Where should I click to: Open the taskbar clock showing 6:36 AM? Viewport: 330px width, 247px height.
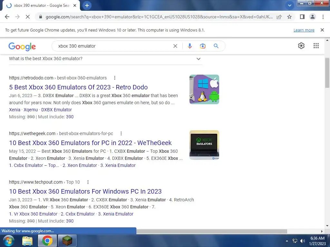point(317,241)
